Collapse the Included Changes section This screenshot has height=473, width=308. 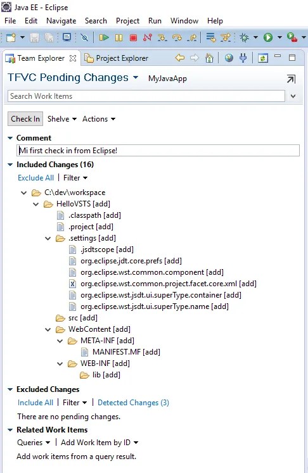10,165
